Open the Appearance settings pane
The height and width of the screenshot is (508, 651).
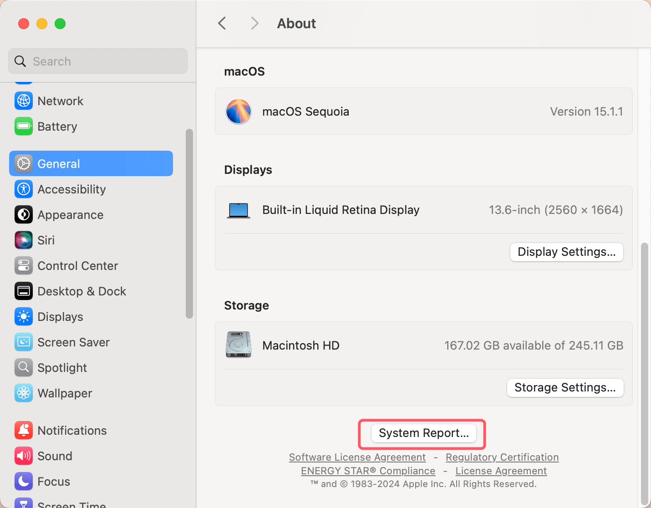pyautogui.click(x=71, y=215)
